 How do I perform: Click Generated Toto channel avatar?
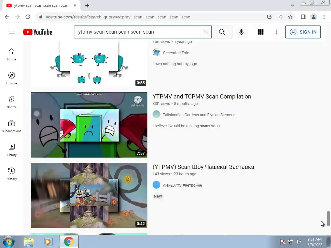pyautogui.click(x=156, y=53)
